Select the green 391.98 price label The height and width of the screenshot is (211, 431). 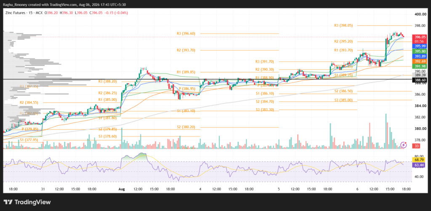point(420,66)
